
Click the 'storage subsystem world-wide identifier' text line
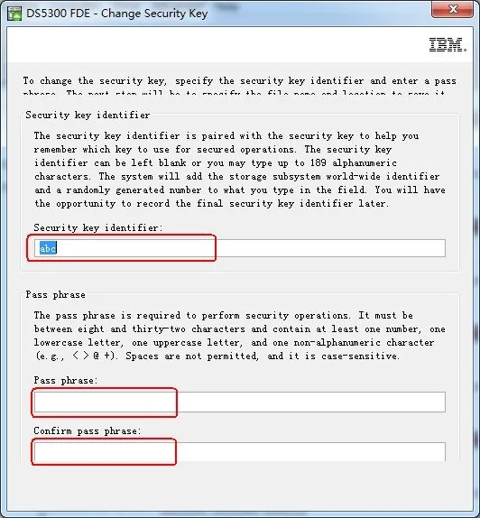(x=237, y=176)
